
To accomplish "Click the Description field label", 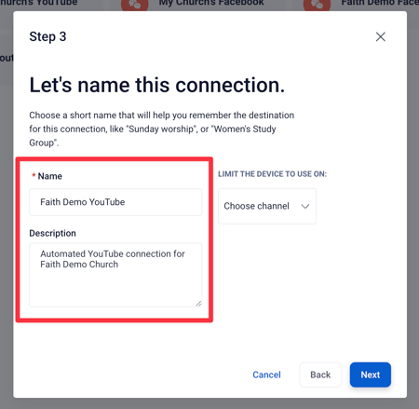I will [x=52, y=233].
